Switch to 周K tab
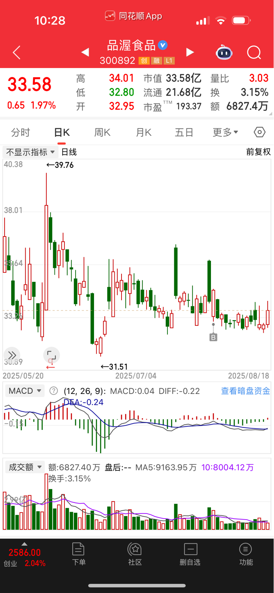 pyautogui.click(x=102, y=132)
